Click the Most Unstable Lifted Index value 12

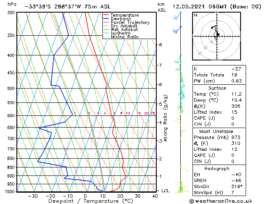(234, 149)
